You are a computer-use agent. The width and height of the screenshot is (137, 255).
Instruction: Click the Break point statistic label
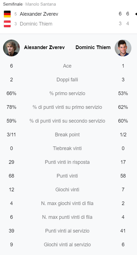67,135
